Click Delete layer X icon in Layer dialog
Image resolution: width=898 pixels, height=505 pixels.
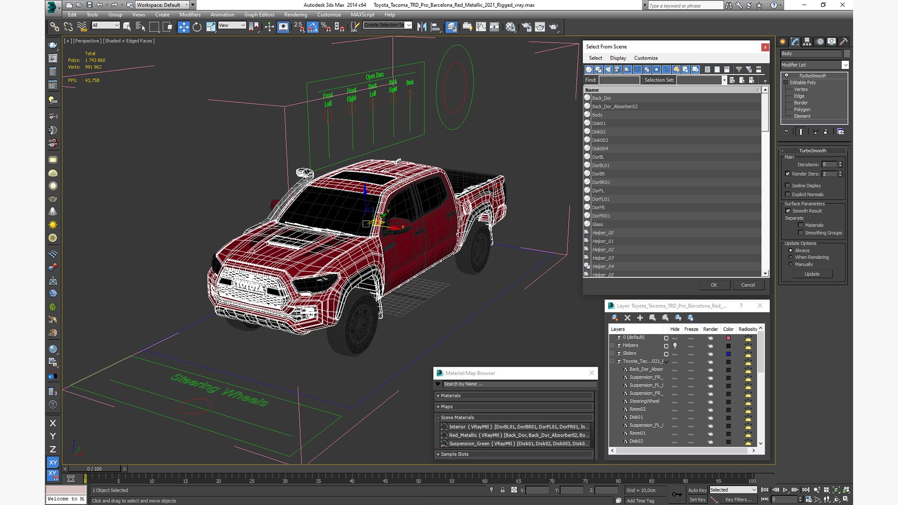click(x=627, y=317)
